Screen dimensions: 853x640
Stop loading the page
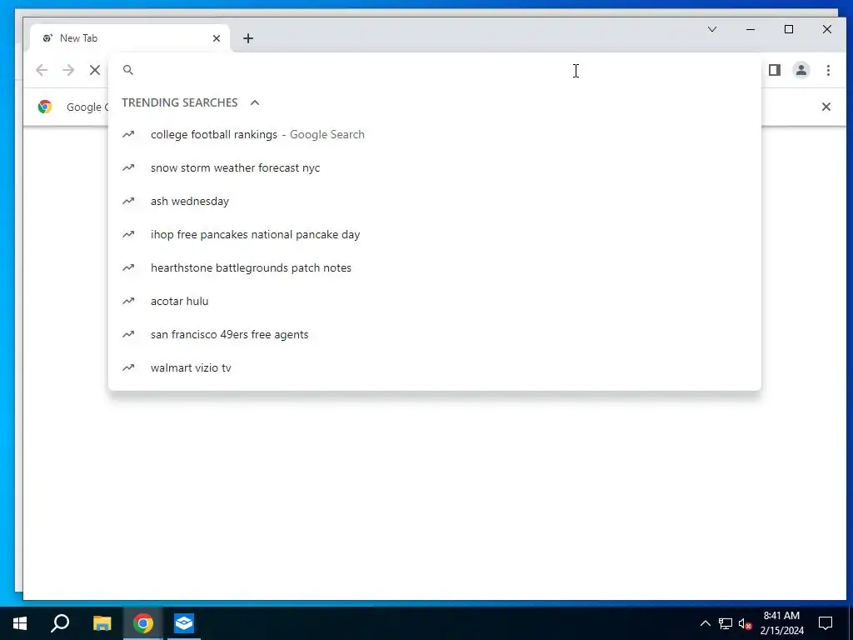pyautogui.click(x=95, y=70)
